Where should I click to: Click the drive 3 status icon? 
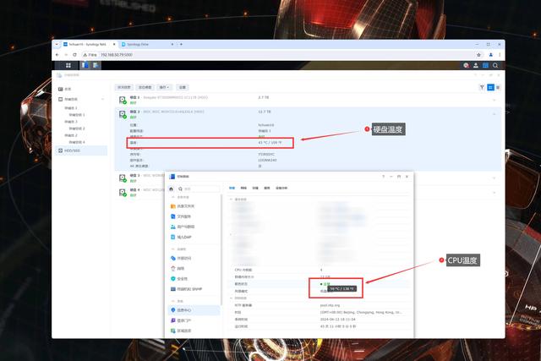(123, 178)
